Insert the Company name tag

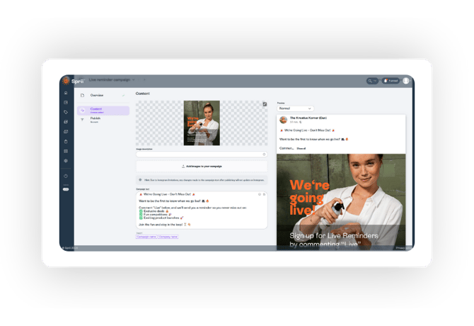tap(168, 237)
